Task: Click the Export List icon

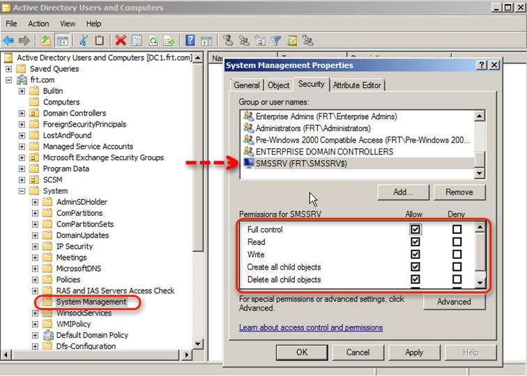Action: coord(169,40)
